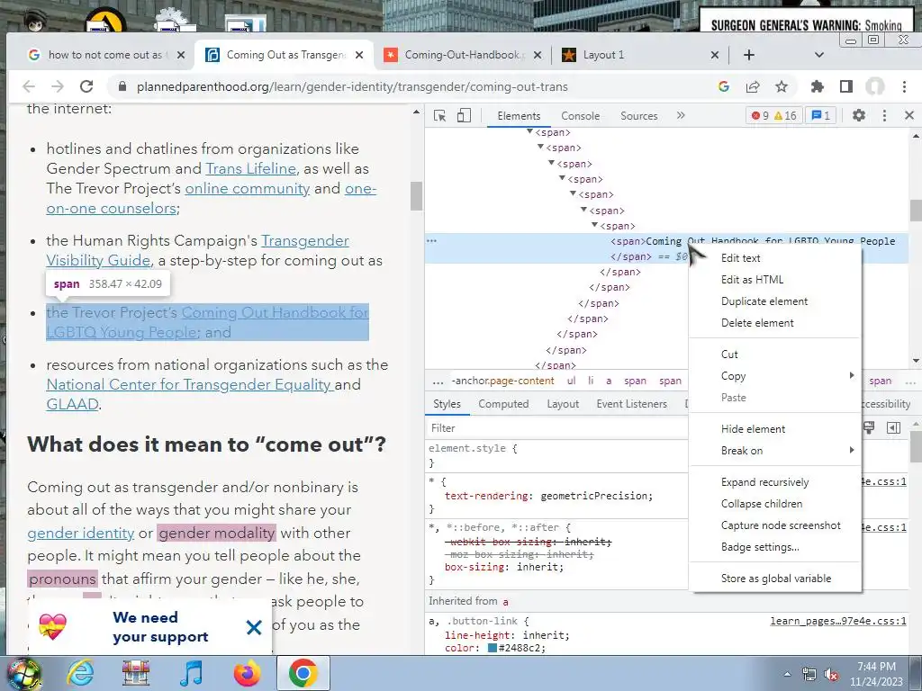Select Hide element in the context menu
The width and height of the screenshot is (922, 691).
coord(775,429)
